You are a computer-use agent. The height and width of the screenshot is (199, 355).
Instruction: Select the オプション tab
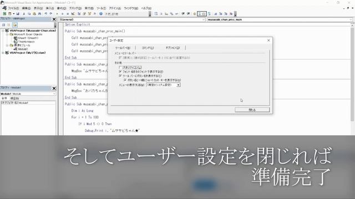(x=173, y=48)
